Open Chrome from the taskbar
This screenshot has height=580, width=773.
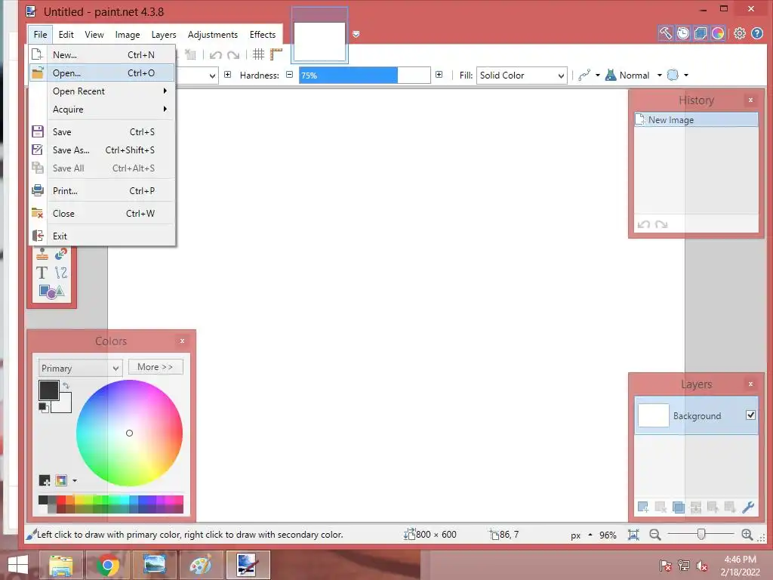(x=108, y=565)
